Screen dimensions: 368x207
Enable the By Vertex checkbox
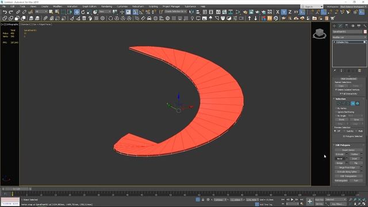(x=336, y=108)
